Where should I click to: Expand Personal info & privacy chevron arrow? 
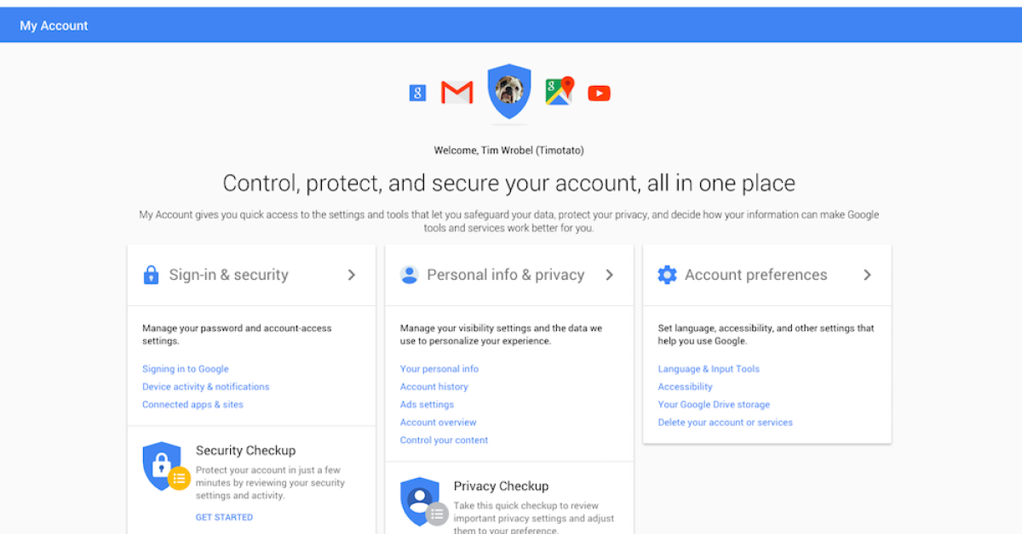pos(610,275)
